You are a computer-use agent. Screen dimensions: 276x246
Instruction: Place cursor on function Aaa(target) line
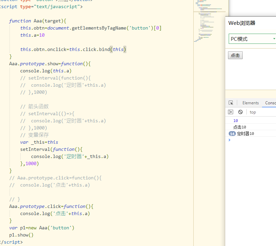click(38, 21)
